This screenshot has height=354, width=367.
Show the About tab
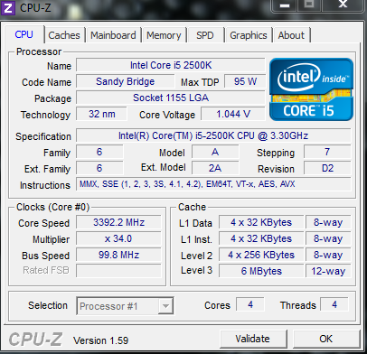coord(291,35)
